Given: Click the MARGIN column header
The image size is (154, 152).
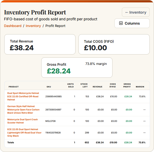Looking at the screenshot, I should tap(140, 87).
